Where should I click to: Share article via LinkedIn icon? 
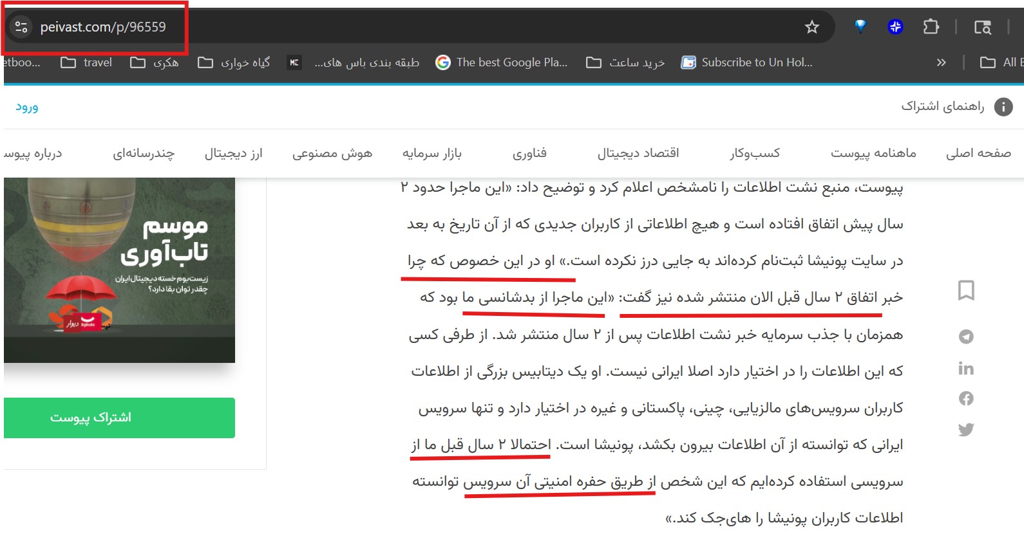tap(966, 368)
